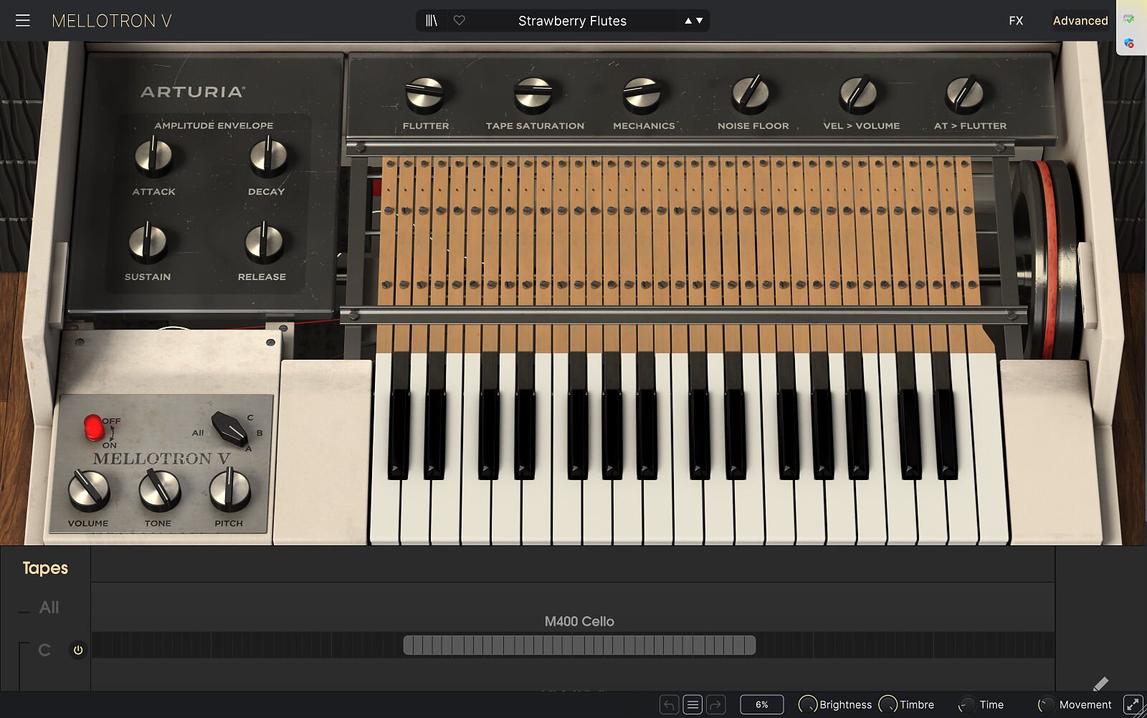This screenshot has width=1147, height=718.
Task: Click the Tape Saturation knob
Action: coord(533,95)
